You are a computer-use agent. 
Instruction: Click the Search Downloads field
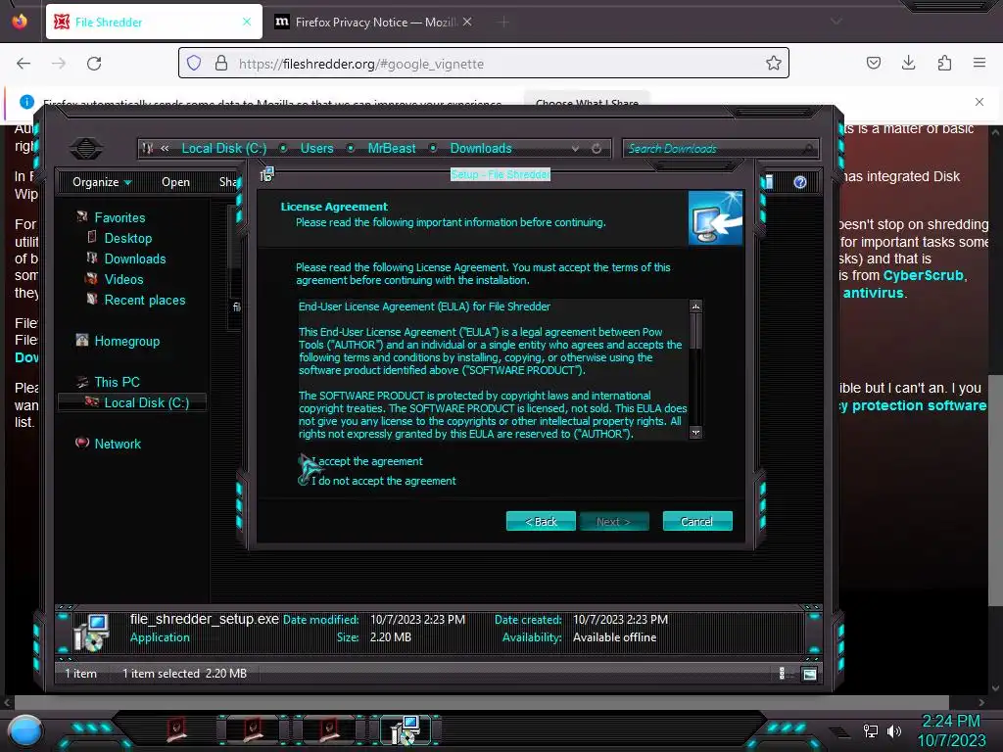click(720, 149)
